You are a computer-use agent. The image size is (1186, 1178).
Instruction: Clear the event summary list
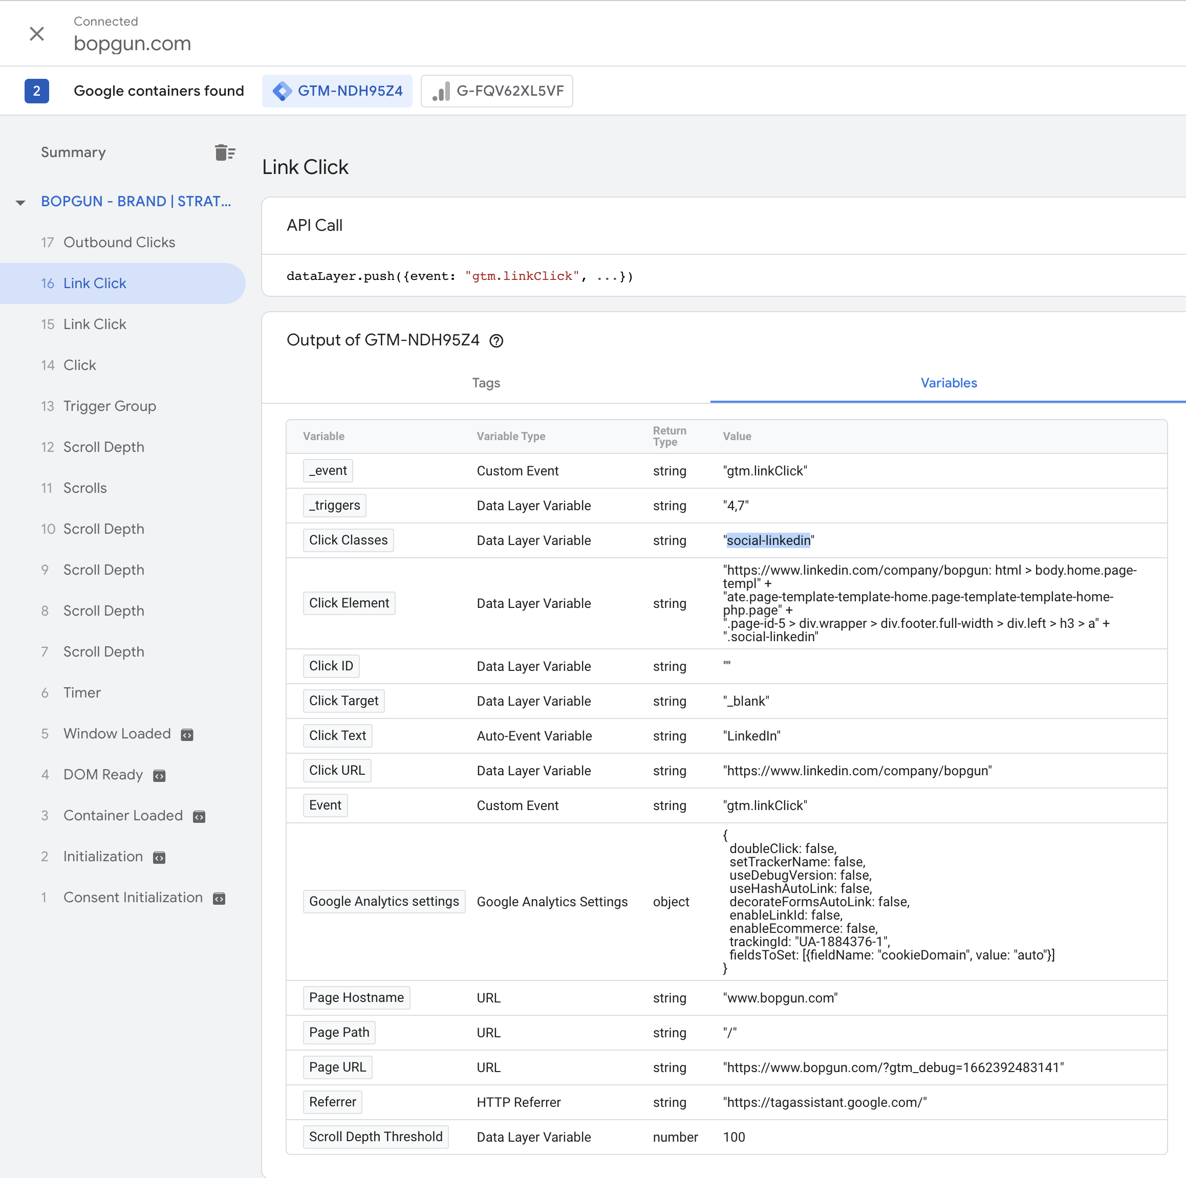click(225, 152)
